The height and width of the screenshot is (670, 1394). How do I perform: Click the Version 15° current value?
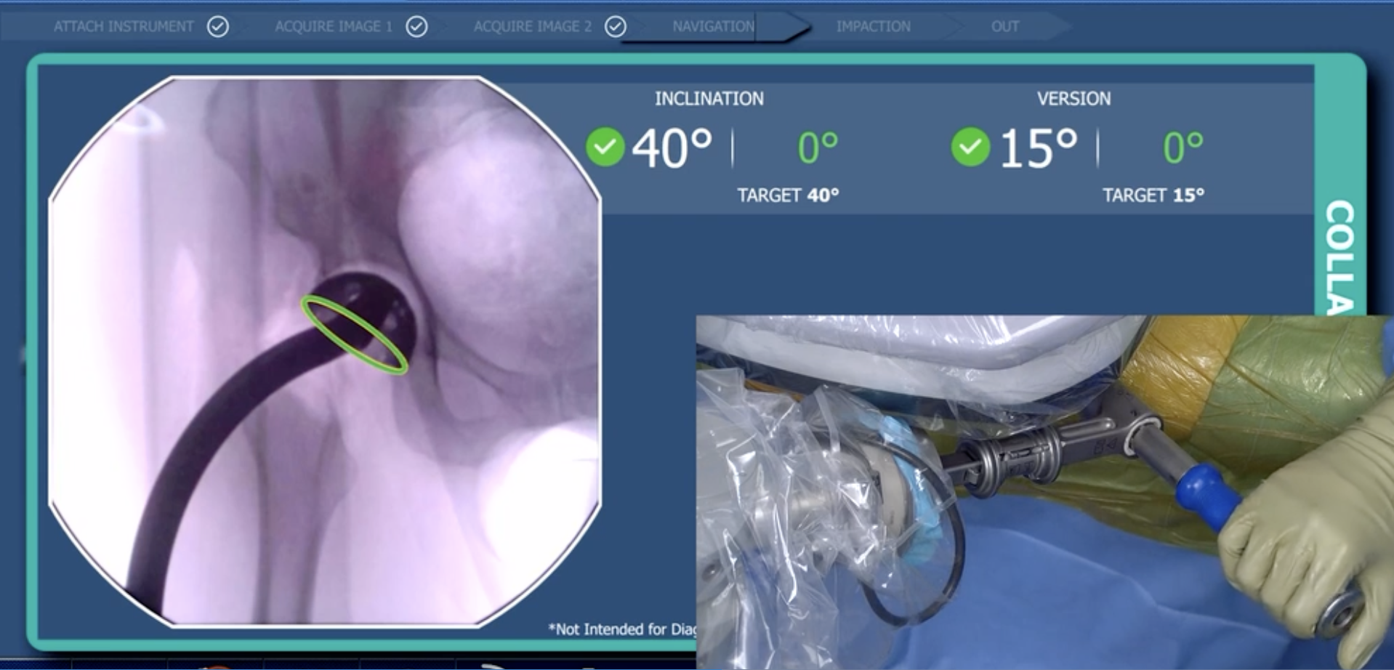[x=1038, y=148]
